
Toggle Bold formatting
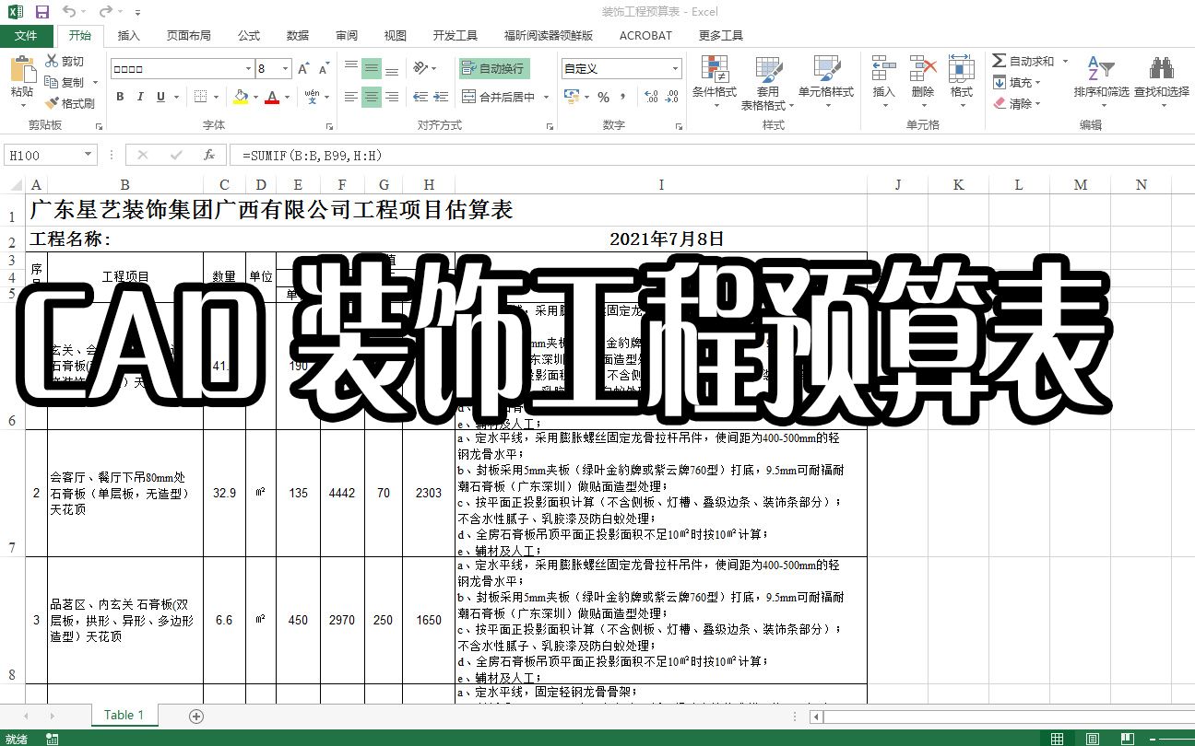click(120, 97)
